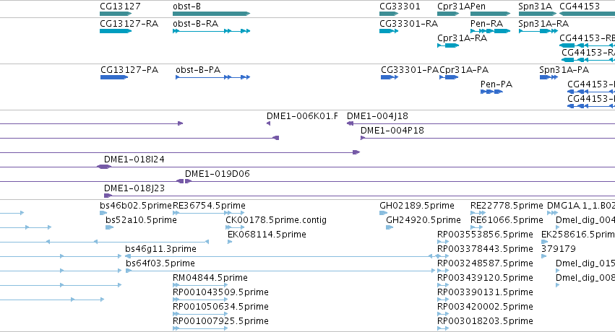615x332 pixels.
Task: Click BAC clone DME1-018I24
Action: (134, 160)
